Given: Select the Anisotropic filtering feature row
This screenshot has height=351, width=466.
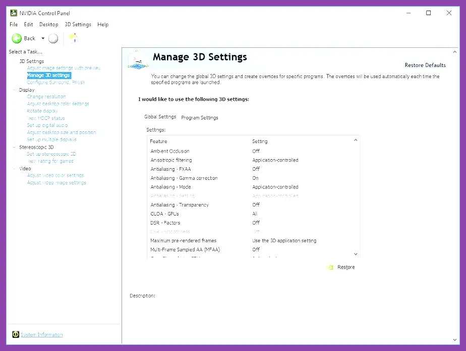Looking at the screenshot, I should [250, 160].
